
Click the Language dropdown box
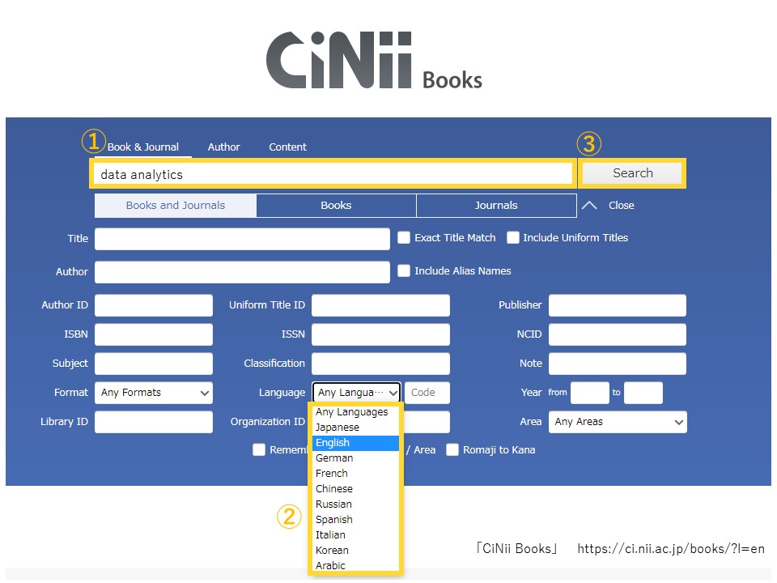[356, 393]
